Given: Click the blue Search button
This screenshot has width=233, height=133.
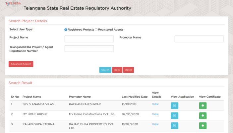Looking at the screenshot, I should (105, 70).
